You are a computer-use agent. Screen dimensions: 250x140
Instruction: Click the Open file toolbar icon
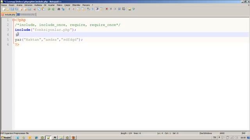(x=8, y=9)
